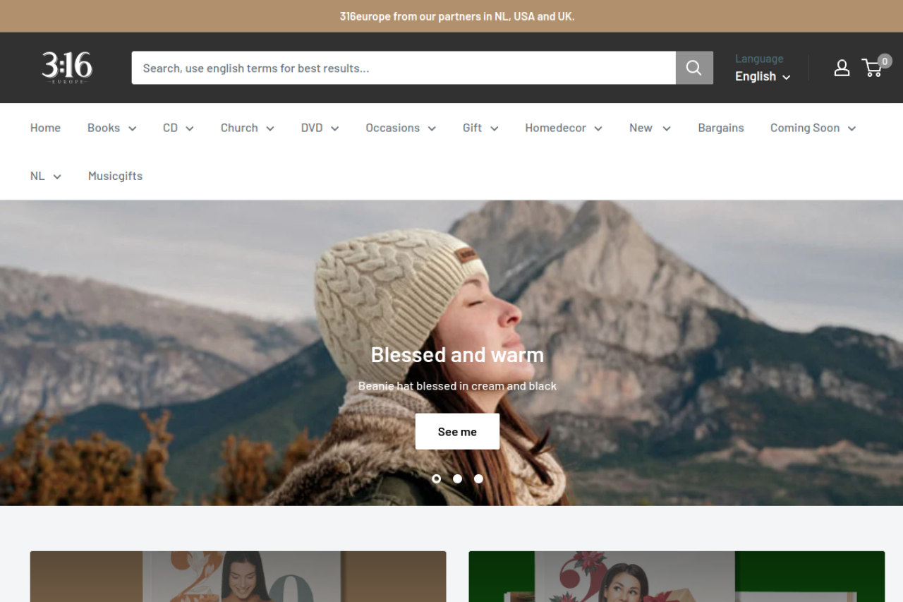
Task: Go to the Home menu item
Action: 45,128
